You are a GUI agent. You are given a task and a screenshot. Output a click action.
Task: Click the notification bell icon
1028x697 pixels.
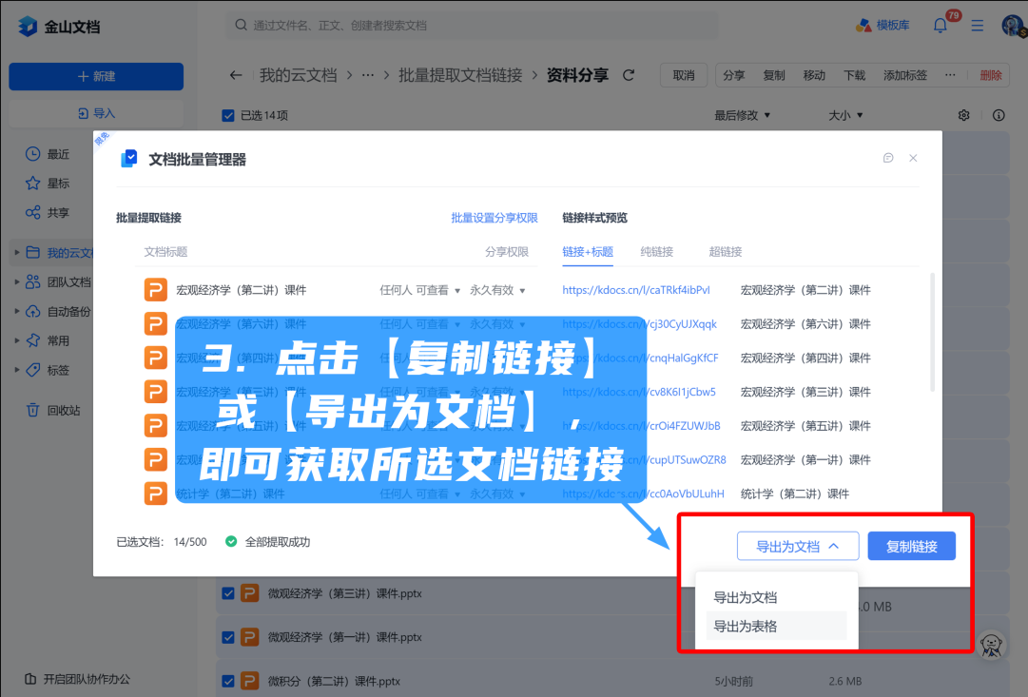coord(941,26)
